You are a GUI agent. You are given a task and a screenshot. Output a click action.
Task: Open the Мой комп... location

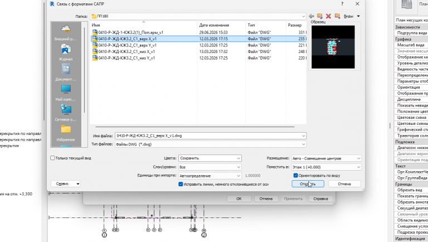(66, 93)
